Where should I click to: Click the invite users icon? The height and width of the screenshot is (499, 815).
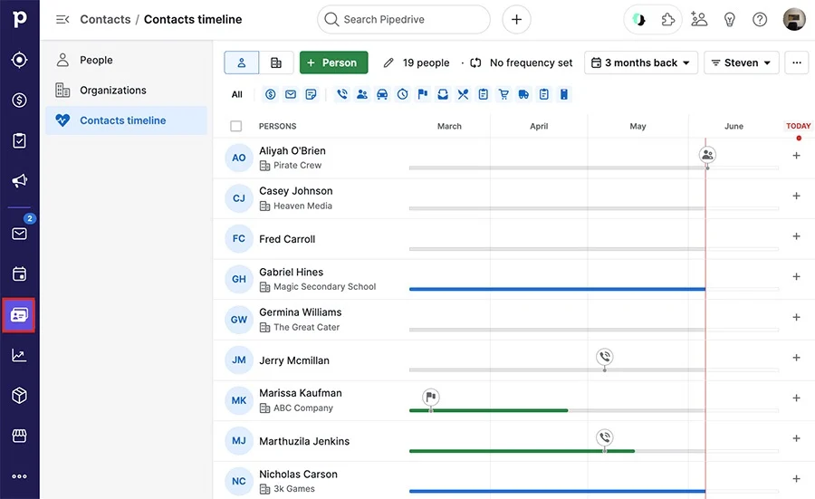pos(699,20)
